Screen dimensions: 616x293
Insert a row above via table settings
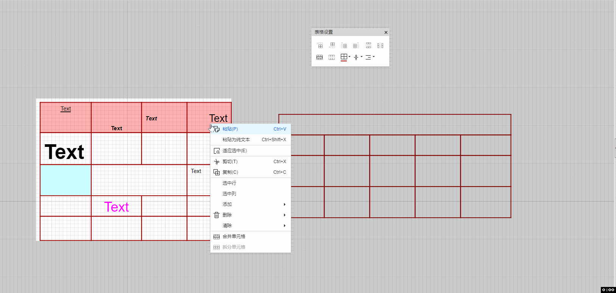320,45
